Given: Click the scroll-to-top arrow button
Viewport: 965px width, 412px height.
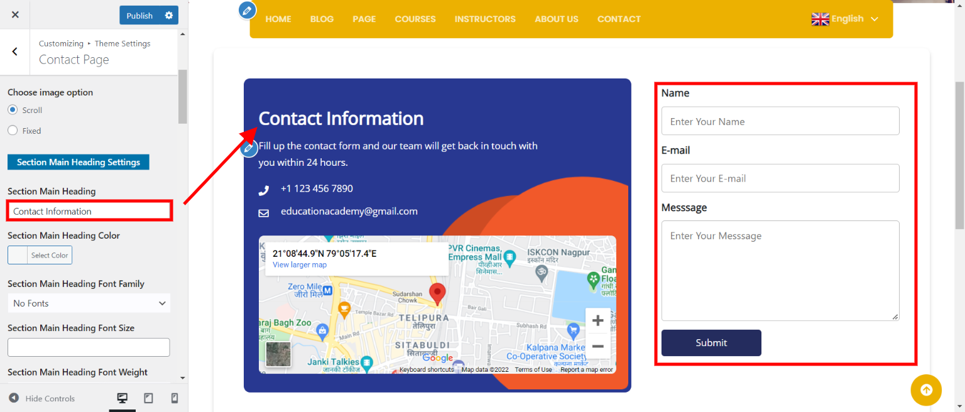Looking at the screenshot, I should click(926, 390).
